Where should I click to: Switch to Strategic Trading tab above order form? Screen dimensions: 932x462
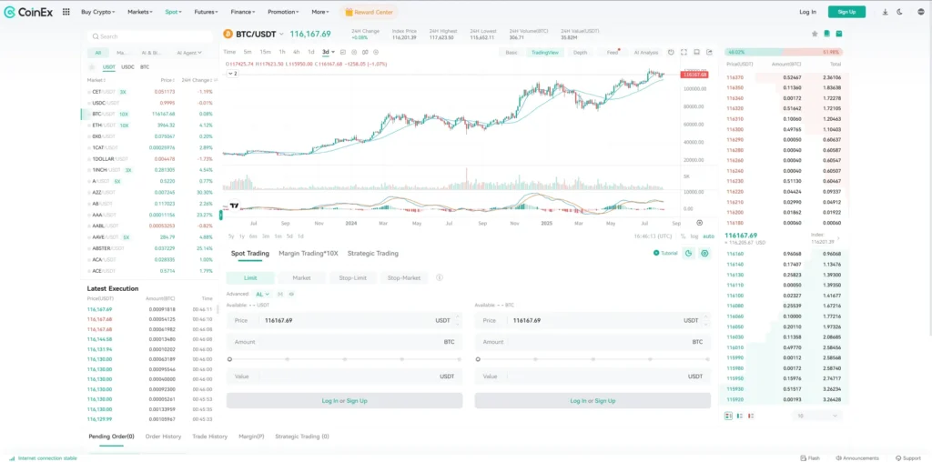pos(372,254)
